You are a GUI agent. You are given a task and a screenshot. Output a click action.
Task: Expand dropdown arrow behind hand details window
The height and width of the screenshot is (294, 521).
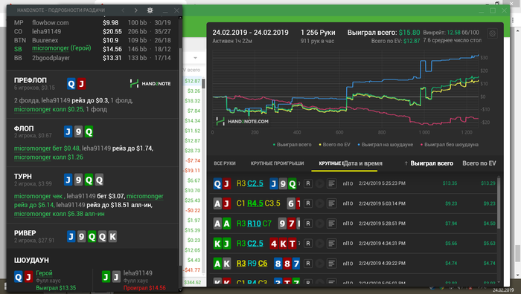(195, 58)
